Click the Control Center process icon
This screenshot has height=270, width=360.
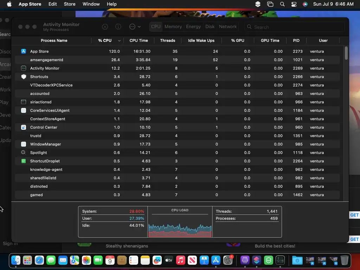24,127
